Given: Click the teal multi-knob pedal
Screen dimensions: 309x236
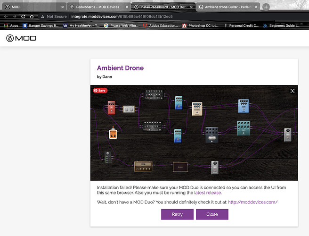Looking at the screenshot, I should coord(244,128).
